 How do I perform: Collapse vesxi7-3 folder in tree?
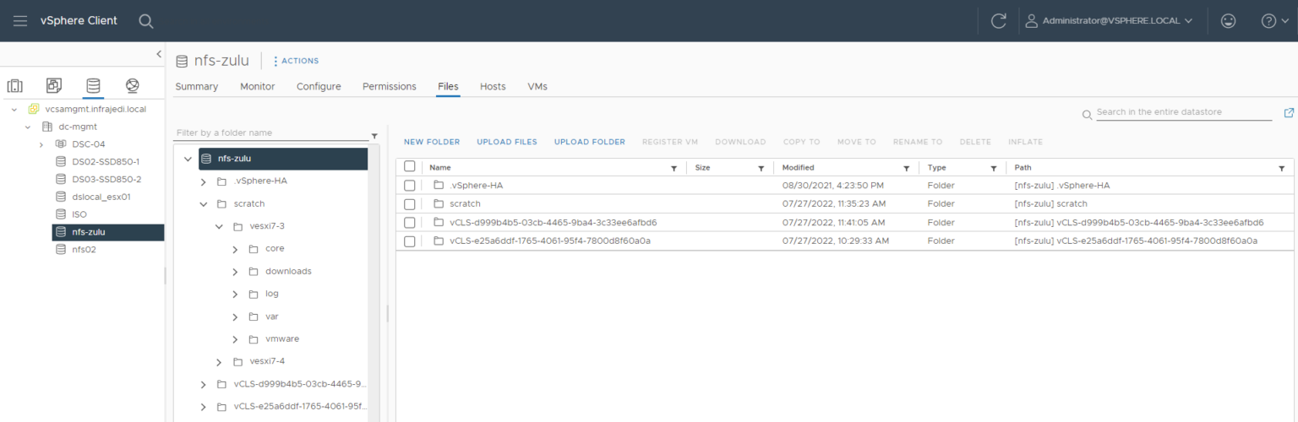point(219,226)
